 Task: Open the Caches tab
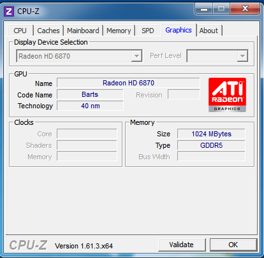pyautogui.click(x=48, y=31)
